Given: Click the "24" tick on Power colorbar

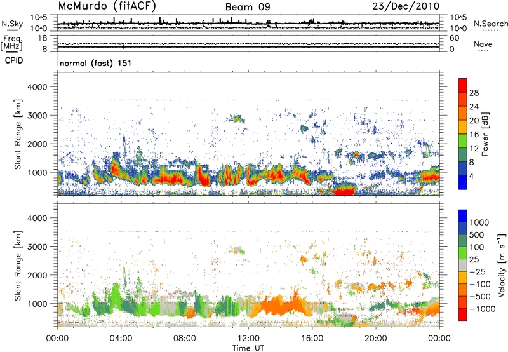Looking at the screenshot, I should pyautogui.click(x=474, y=107).
